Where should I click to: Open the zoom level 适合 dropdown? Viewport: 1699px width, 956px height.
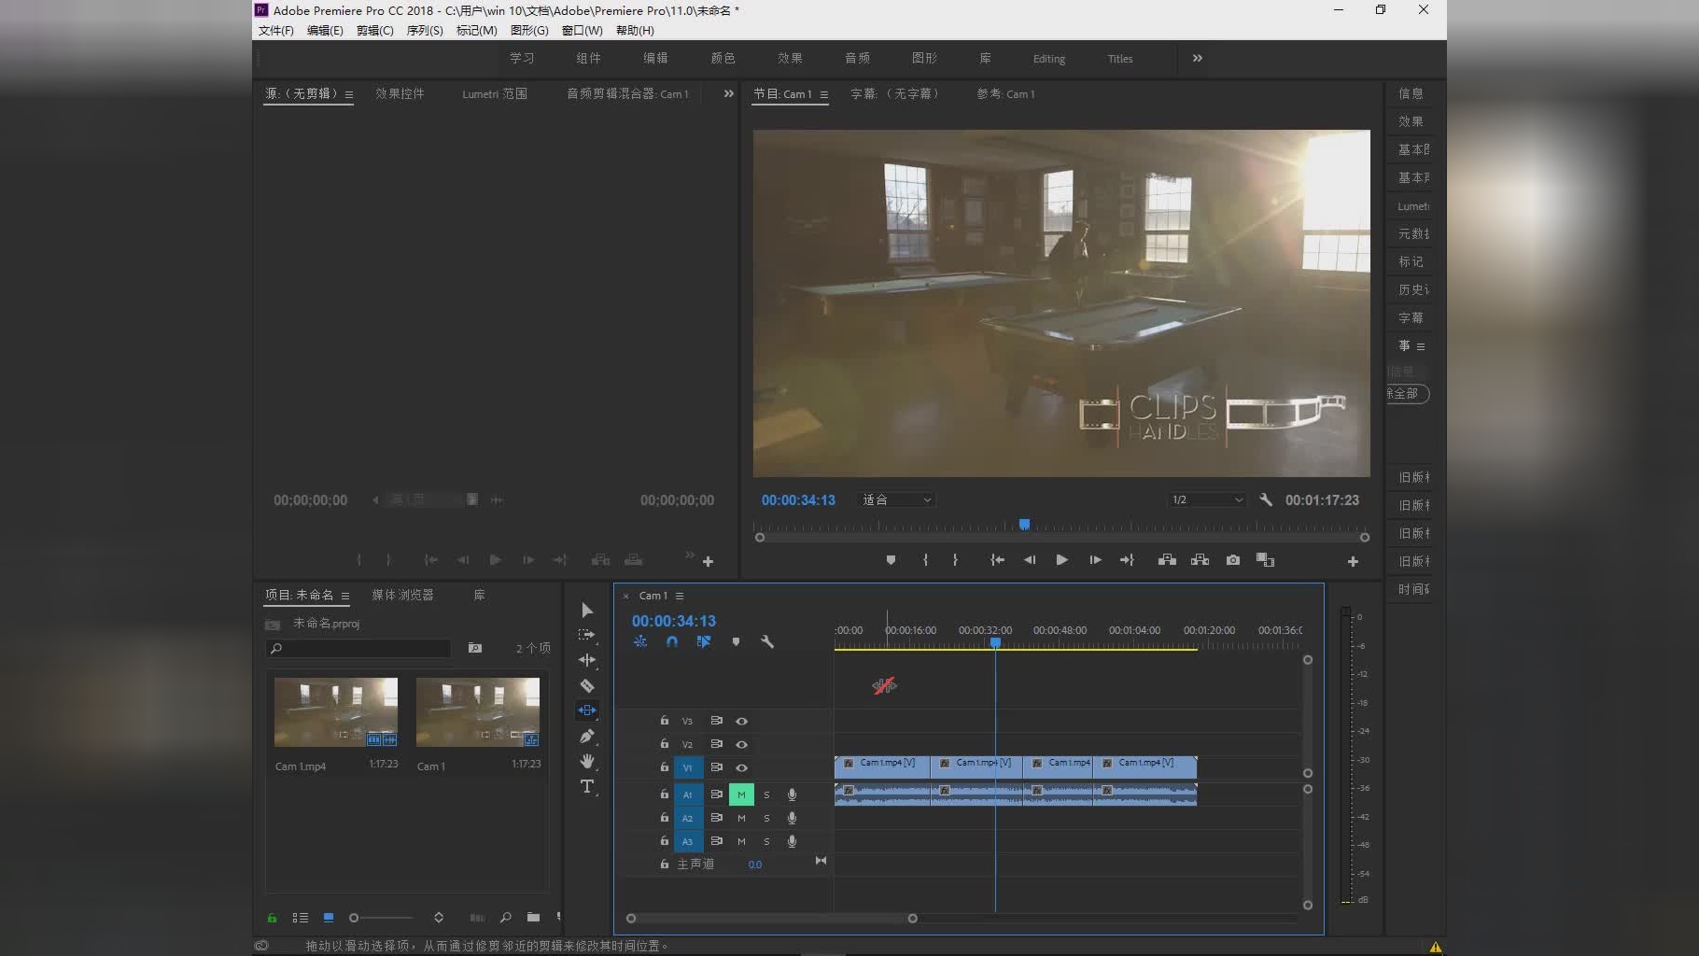coord(896,500)
